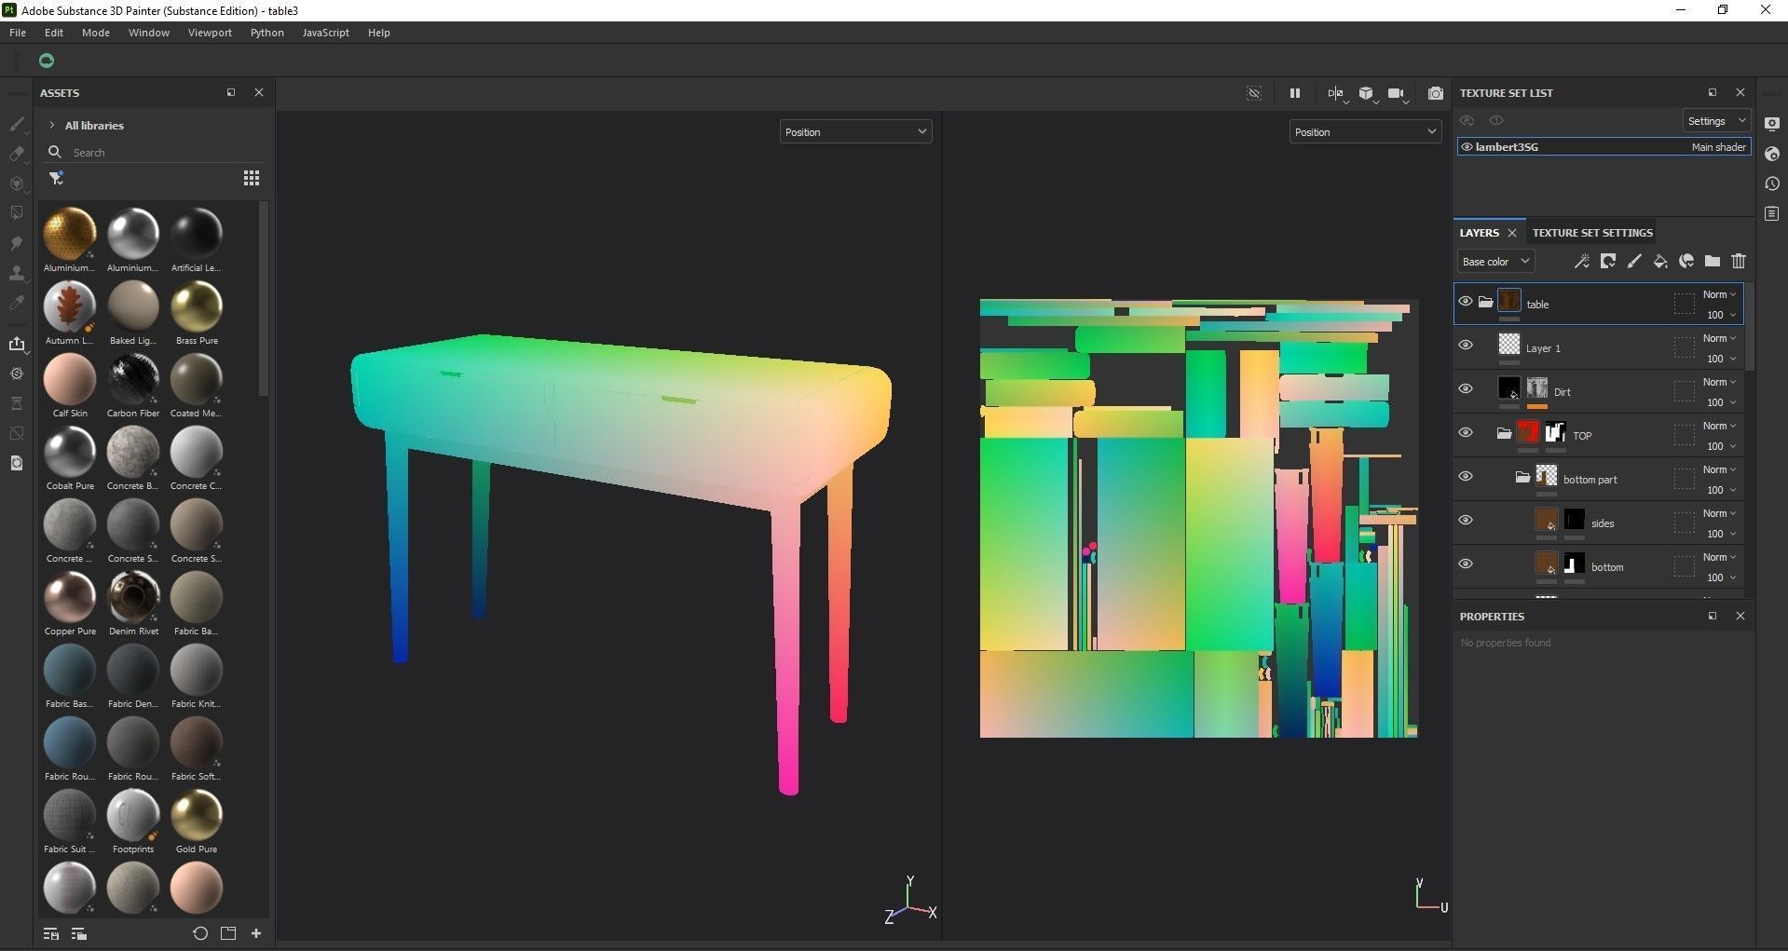Open the Base color channel dropdown

(1495, 262)
